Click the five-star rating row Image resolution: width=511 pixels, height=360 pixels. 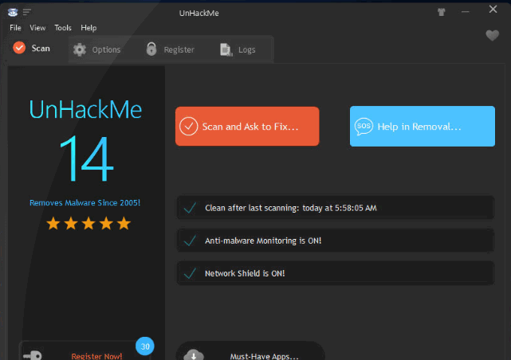pos(88,224)
